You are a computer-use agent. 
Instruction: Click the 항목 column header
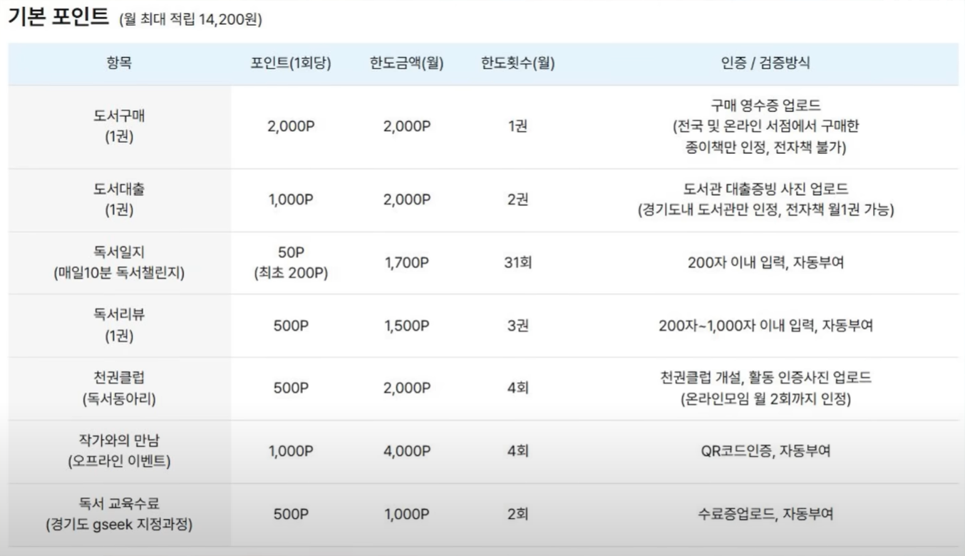tap(119, 63)
